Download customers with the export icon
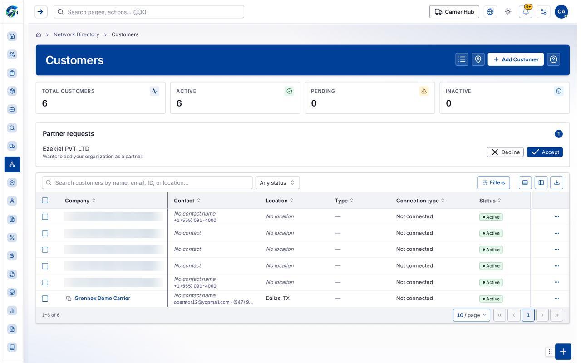Screen dimensions: 581x363 point(557,183)
